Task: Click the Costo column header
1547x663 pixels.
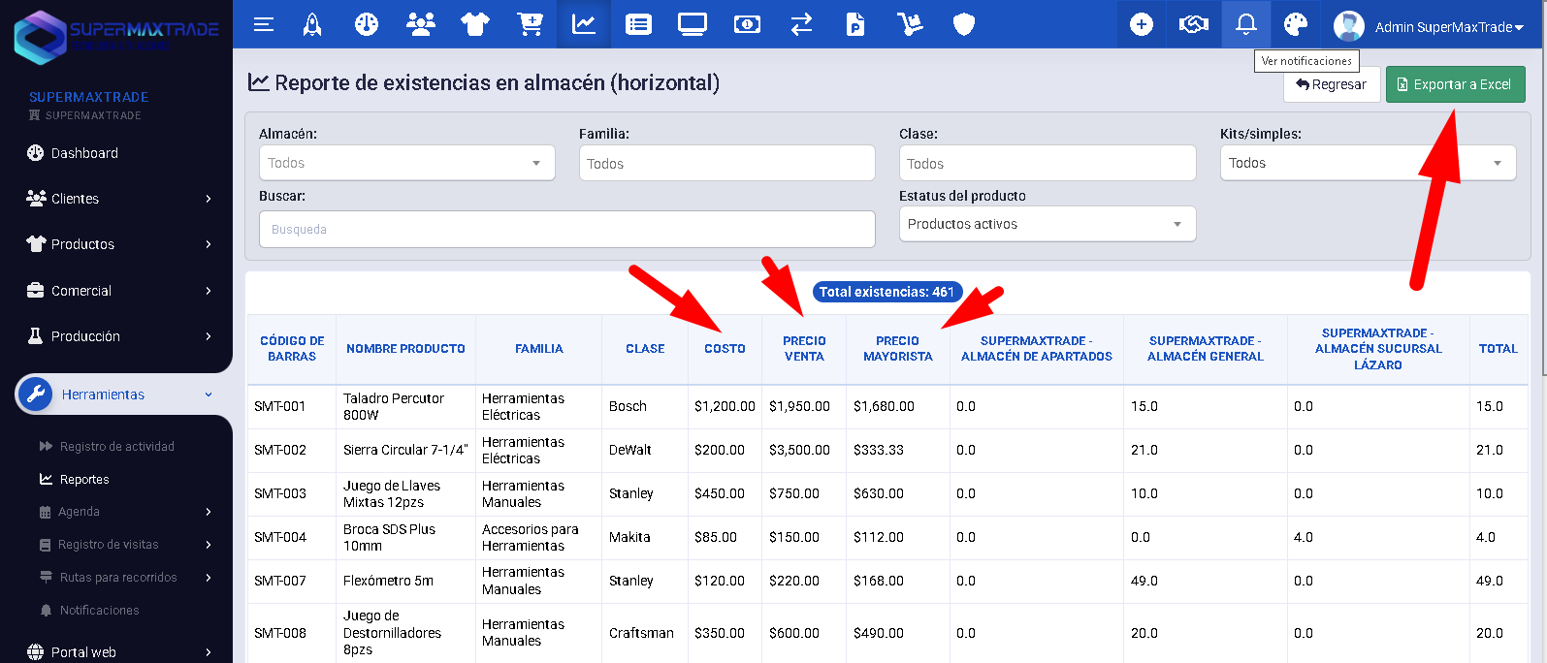Action: tap(725, 349)
